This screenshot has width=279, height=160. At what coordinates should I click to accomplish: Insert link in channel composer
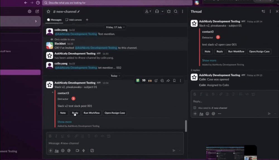(x=76, y=136)
